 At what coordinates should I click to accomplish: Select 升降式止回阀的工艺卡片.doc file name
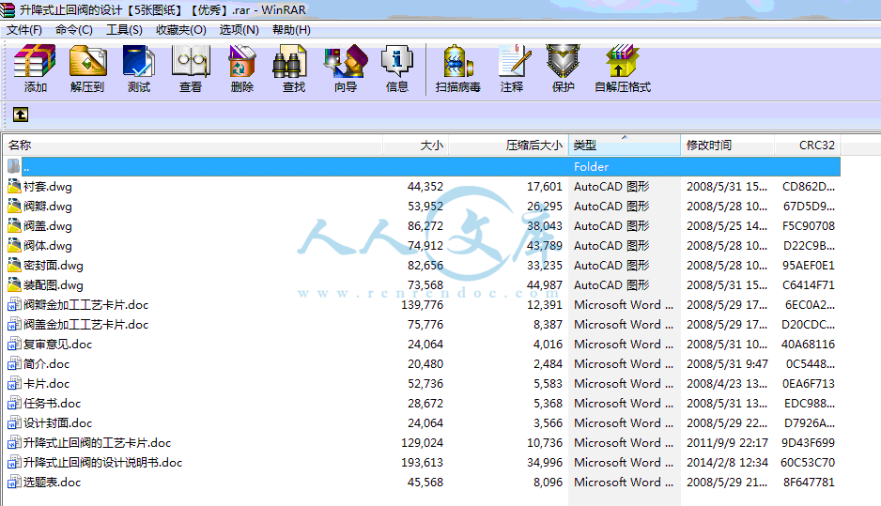[x=97, y=442]
